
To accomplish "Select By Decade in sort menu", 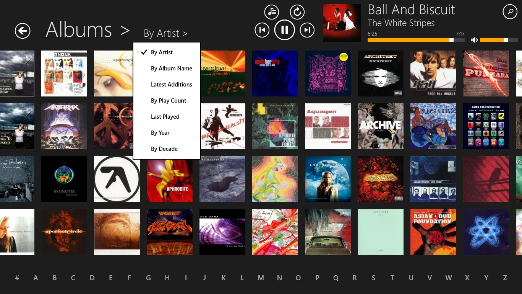I will tap(164, 149).
